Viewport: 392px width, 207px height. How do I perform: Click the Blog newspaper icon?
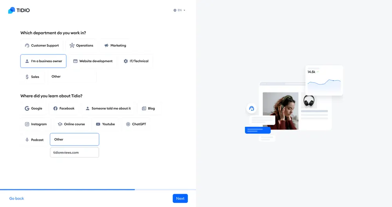144,108
